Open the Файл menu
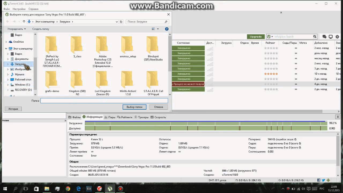This screenshot has height=193, width=343. click(6, 9)
